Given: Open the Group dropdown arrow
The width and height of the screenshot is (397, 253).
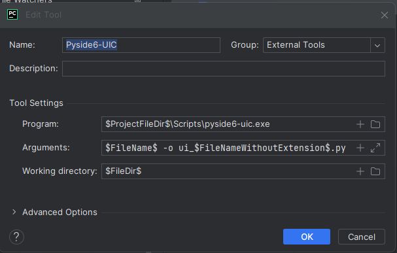Looking at the screenshot, I should 377,45.
